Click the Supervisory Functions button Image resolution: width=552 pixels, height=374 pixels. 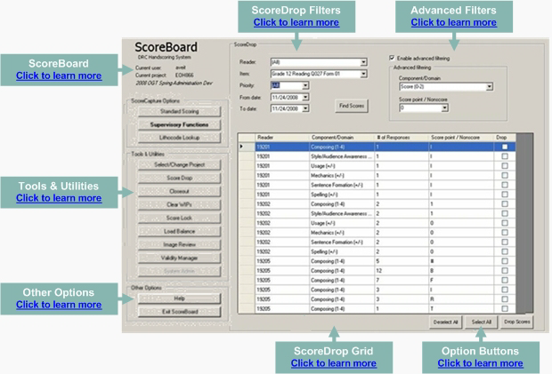pos(174,124)
